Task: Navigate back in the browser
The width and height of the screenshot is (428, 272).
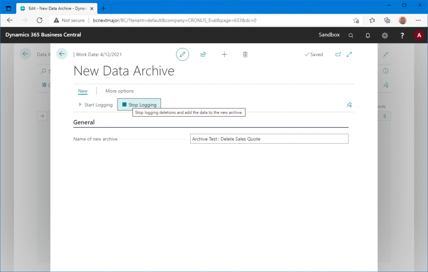Action: tap(10, 20)
